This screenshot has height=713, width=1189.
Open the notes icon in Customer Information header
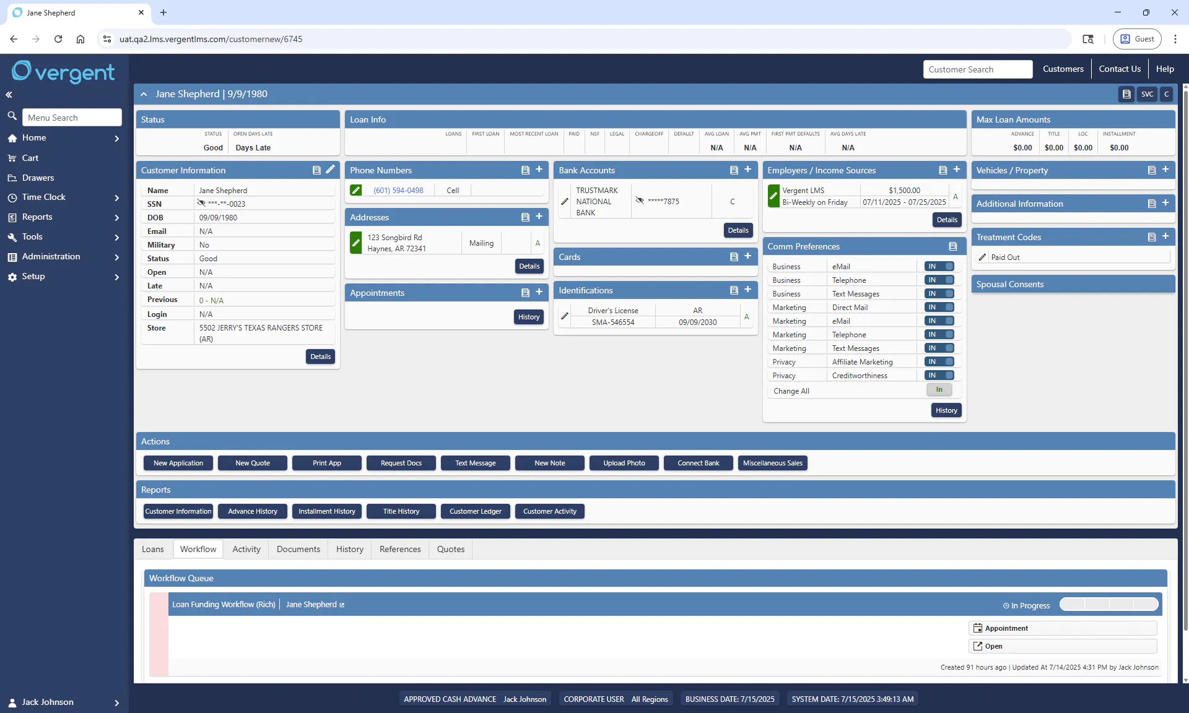pyautogui.click(x=316, y=170)
